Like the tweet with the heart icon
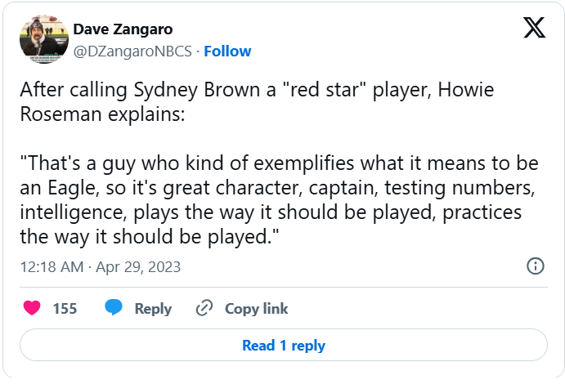Screen dimensions: 565x384 click(x=32, y=308)
